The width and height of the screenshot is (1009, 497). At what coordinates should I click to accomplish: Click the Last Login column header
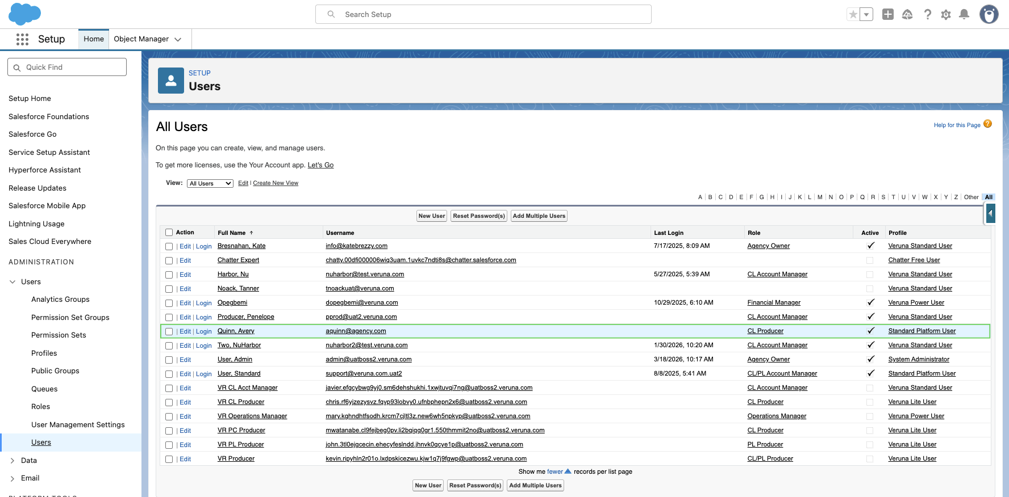point(669,233)
